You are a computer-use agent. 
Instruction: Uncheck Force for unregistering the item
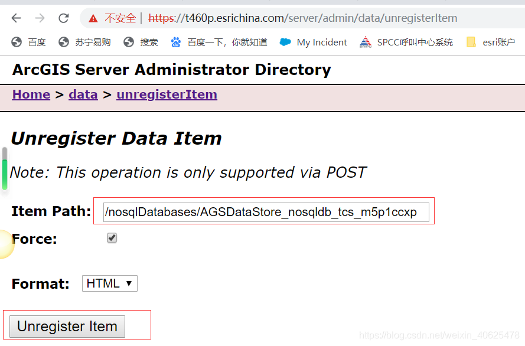(112, 237)
